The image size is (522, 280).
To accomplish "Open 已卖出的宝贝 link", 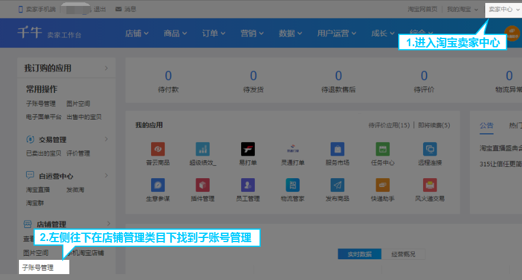I will 44,153.
